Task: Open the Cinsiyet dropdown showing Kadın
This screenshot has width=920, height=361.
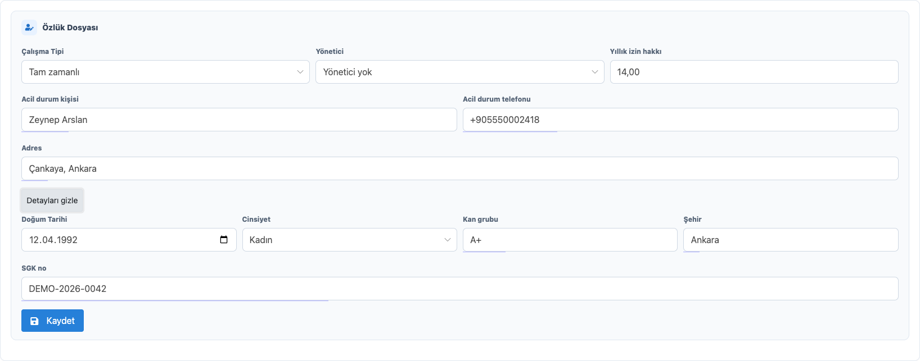Action: click(349, 240)
